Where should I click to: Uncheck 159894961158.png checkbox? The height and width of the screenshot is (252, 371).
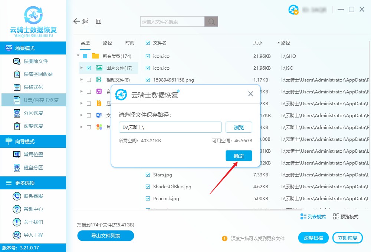[148, 80]
